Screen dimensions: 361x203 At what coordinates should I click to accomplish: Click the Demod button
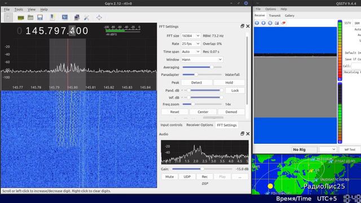(x=231, y=112)
